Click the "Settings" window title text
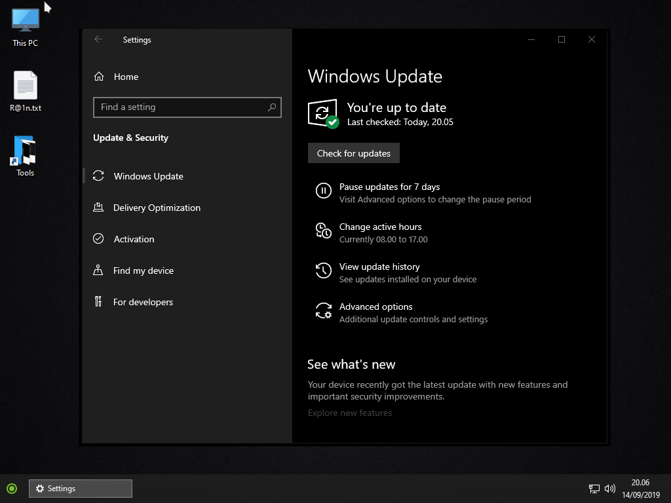This screenshot has width=671, height=503. click(137, 40)
